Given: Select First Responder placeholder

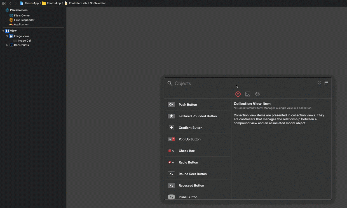Looking at the screenshot, I should coord(24,20).
